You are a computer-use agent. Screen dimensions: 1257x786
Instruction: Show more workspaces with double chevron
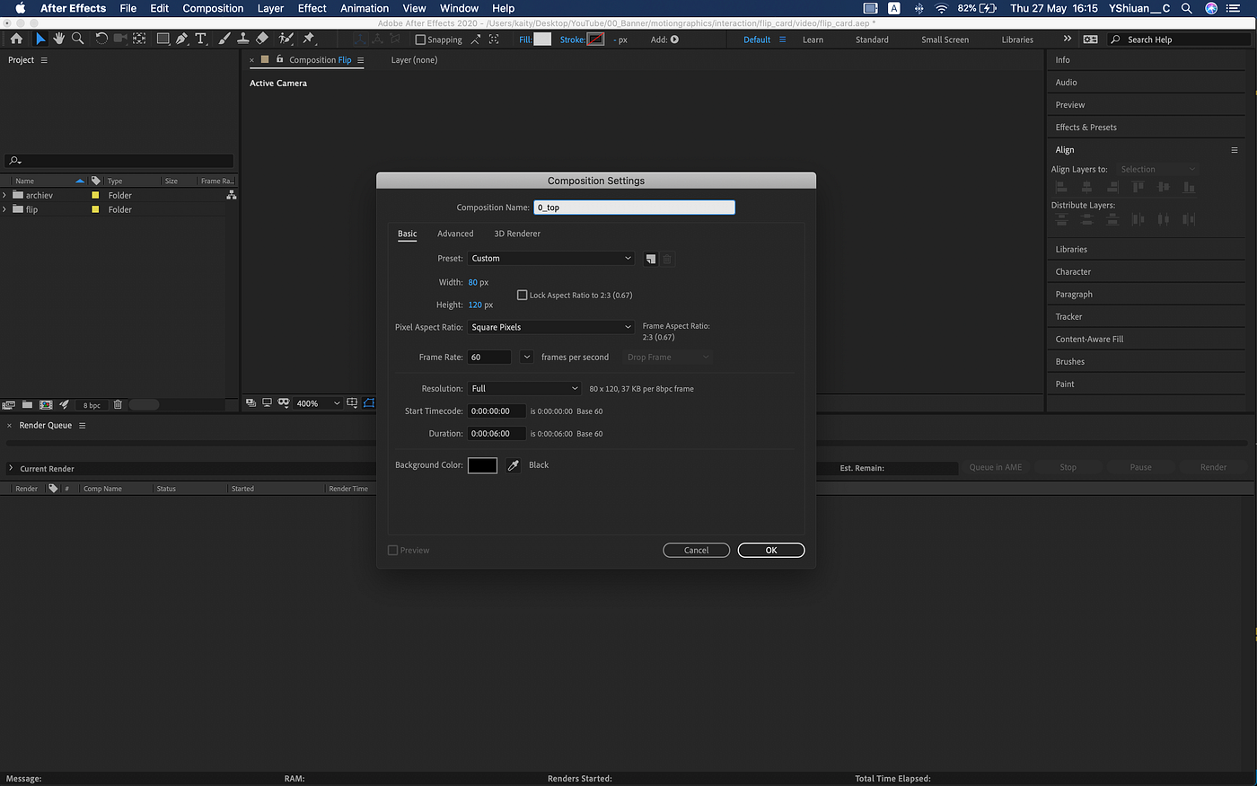pos(1068,40)
